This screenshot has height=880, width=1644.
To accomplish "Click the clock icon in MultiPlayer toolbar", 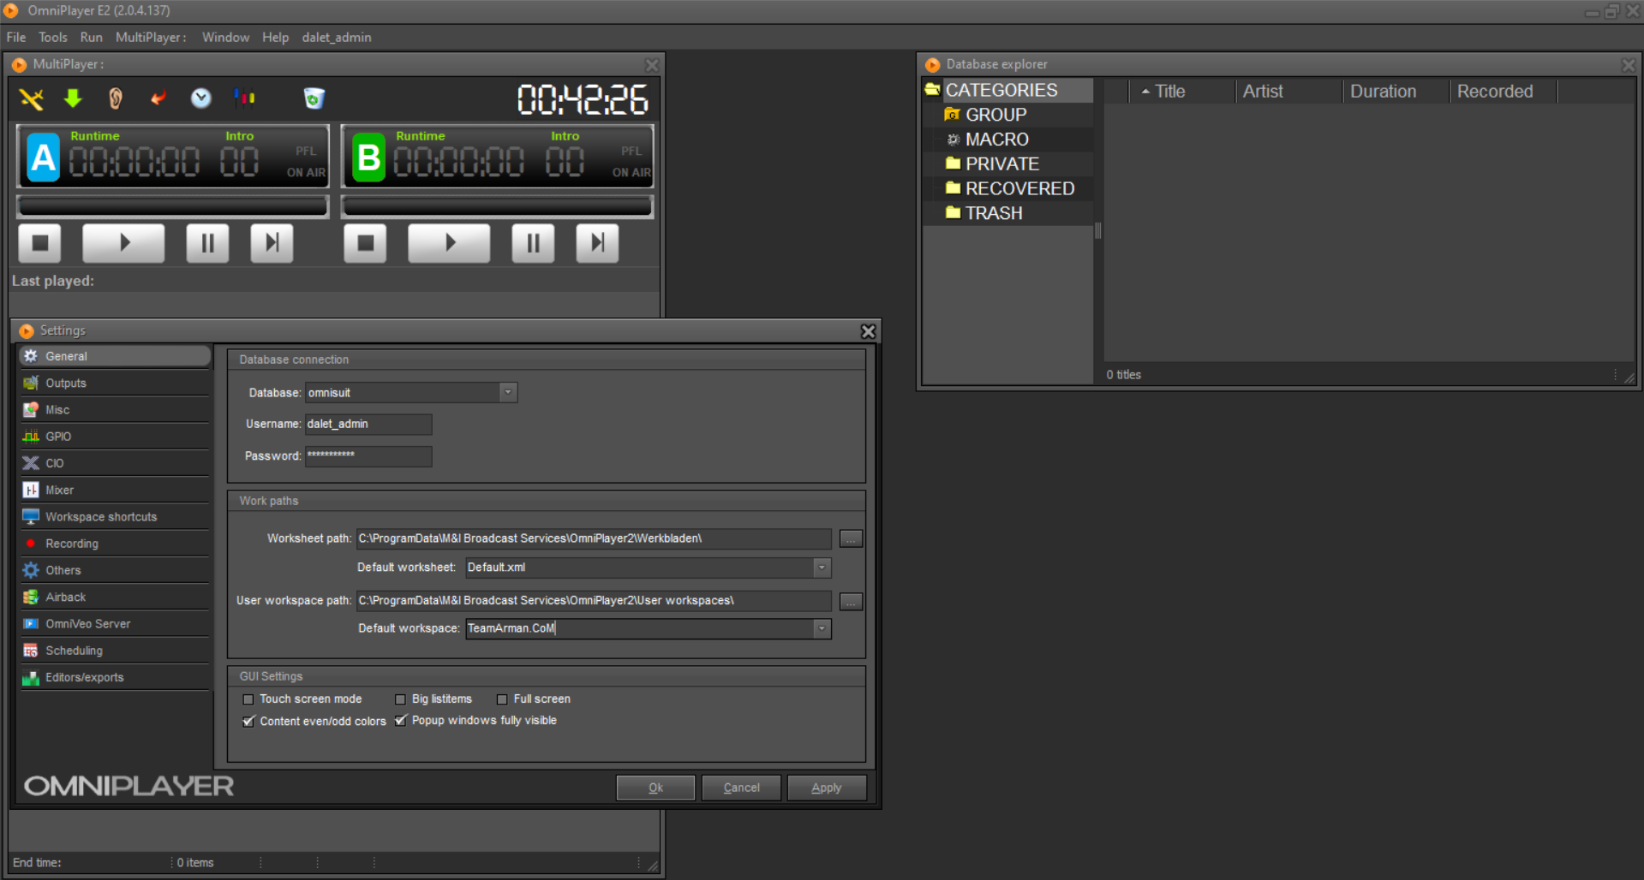I will tap(200, 98).
